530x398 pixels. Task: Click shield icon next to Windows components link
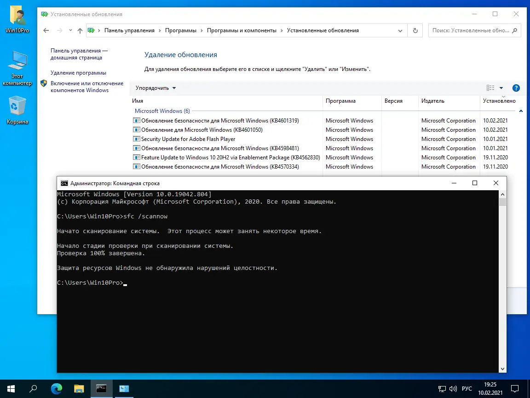[44, 83]
